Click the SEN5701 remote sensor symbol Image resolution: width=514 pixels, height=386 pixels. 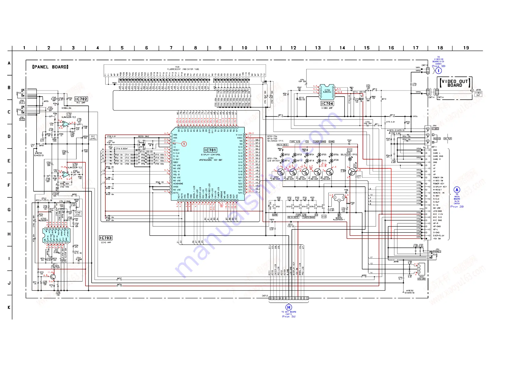pyautogui.click(x=339, y=198)
